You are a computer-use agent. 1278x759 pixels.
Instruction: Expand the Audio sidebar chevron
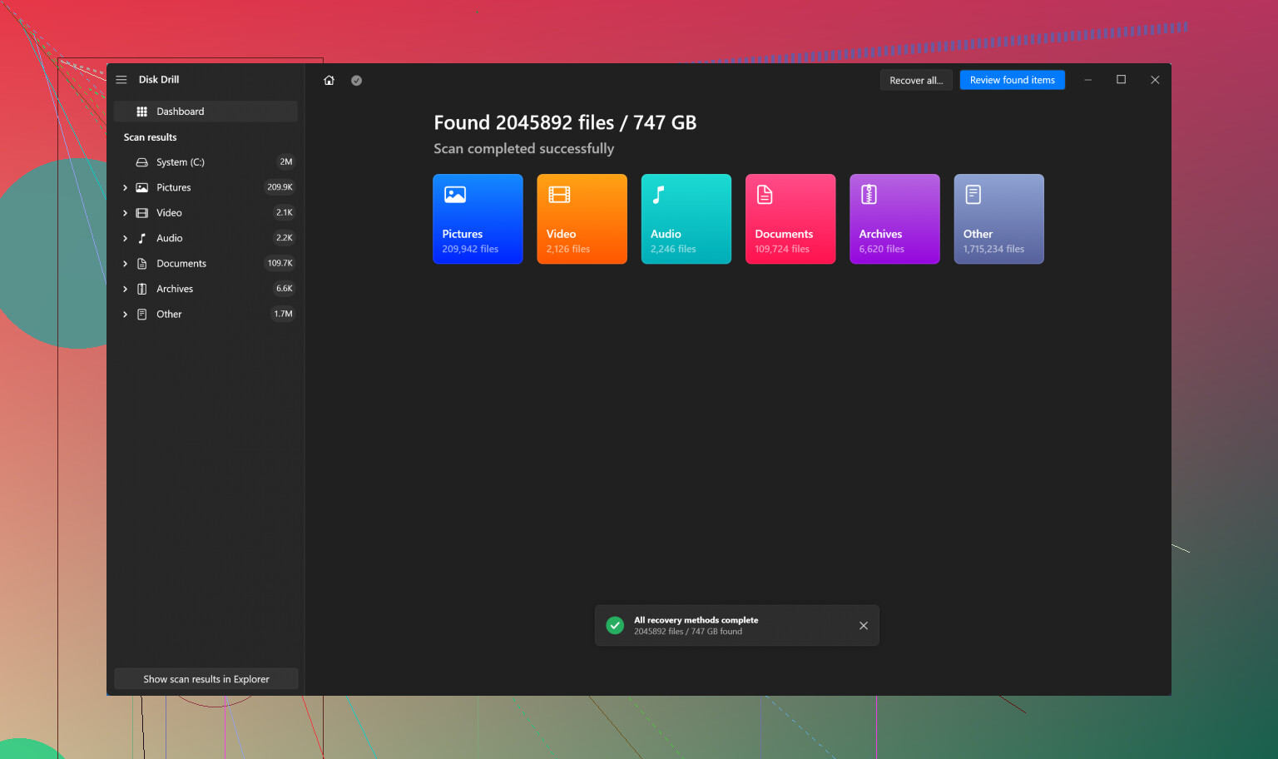[126, 239]
